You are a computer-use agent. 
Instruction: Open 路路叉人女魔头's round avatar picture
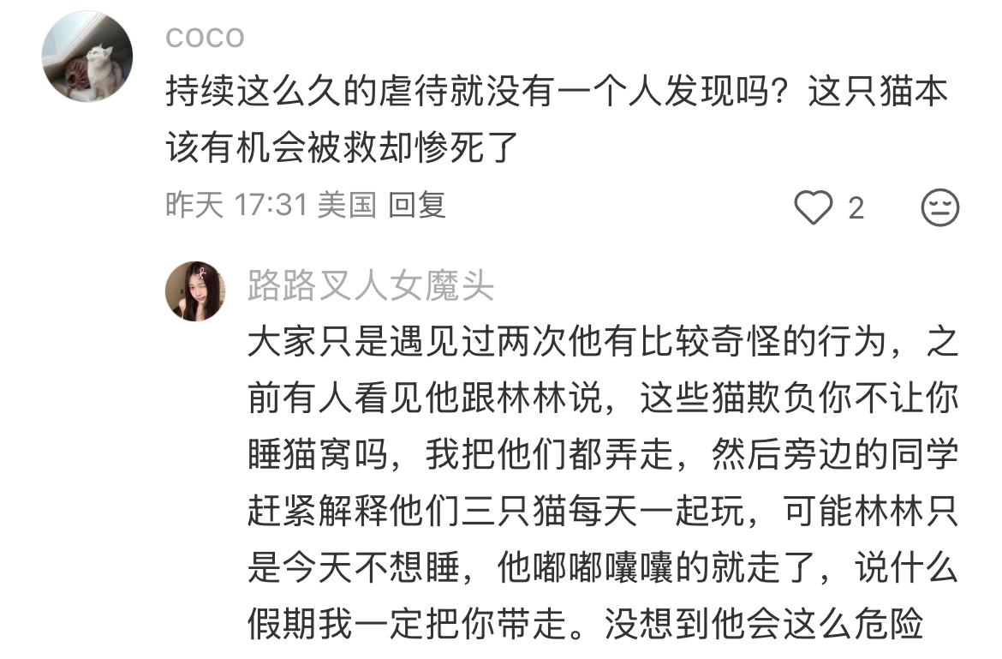pyautogui.click(x=195, y=291)
